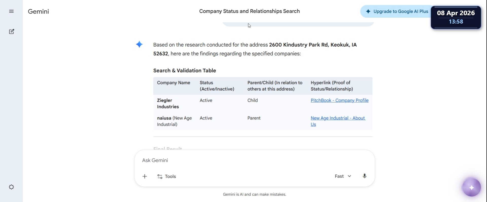Image resolution: width=487 pixels, height=202 pixels.
Task: Click the Hyperlink proof column header
Action: (332, 86)
